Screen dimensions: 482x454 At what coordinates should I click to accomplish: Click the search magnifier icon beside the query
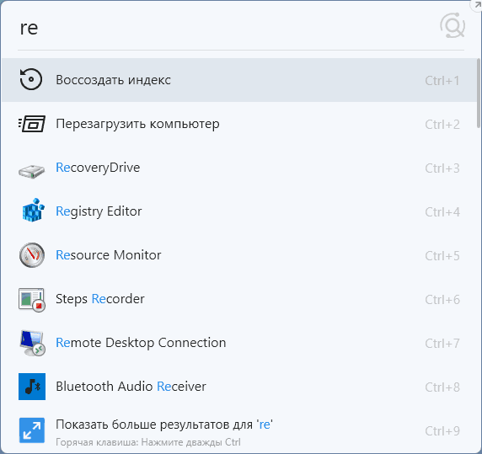[453, 26]
